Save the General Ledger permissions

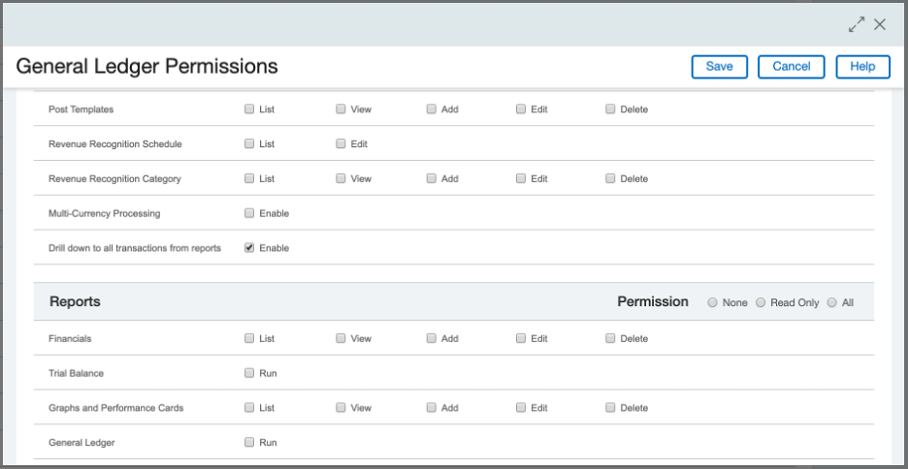719,67
